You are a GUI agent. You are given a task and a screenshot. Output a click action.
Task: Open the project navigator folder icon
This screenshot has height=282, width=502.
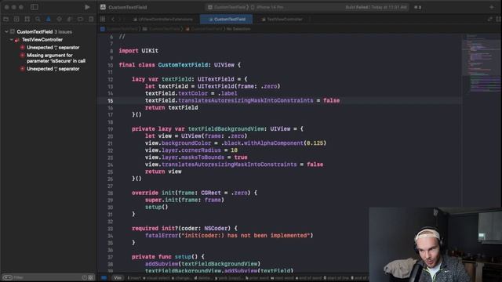click(x=5, y=19)
